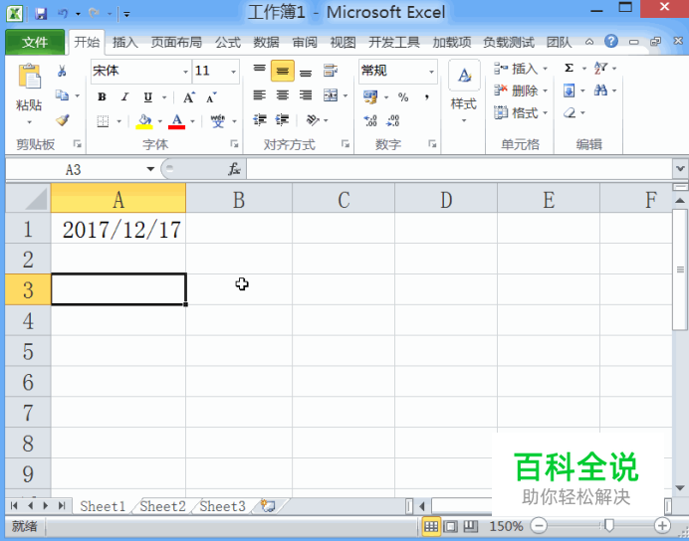Click the Sort and Filter icon

point(600,68)
